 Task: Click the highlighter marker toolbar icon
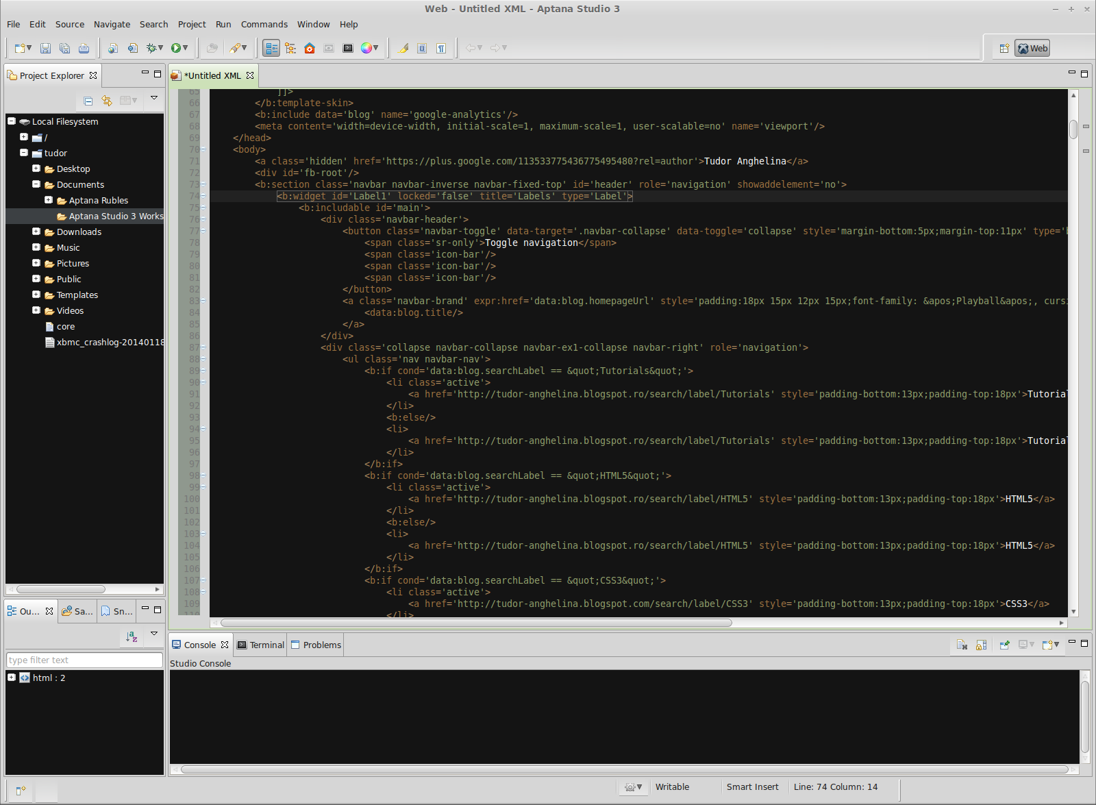tap(403, 48)
